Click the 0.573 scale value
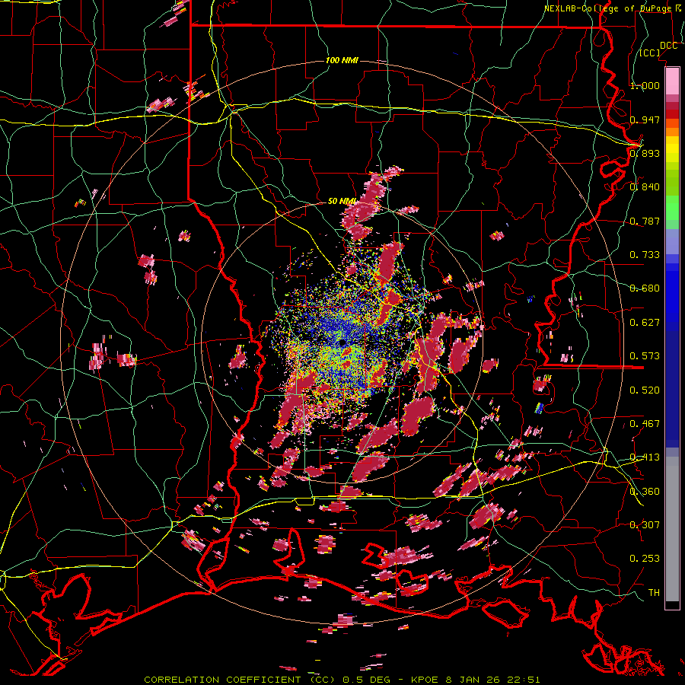Screen dimensions: 685x685 pyautogui.click(x=645, y=356)
